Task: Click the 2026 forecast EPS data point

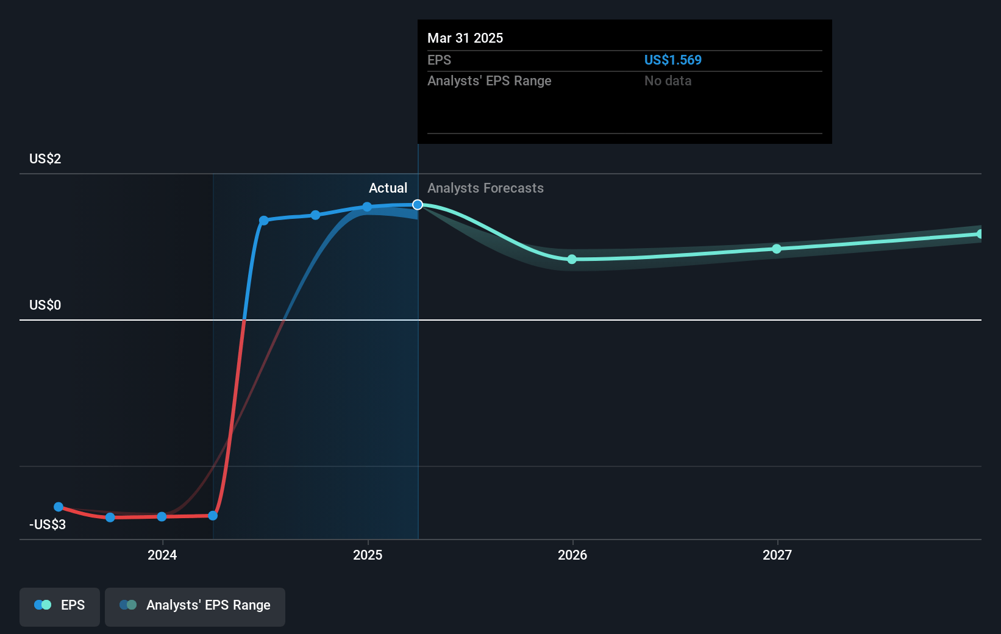Action: tap(572, 259)
